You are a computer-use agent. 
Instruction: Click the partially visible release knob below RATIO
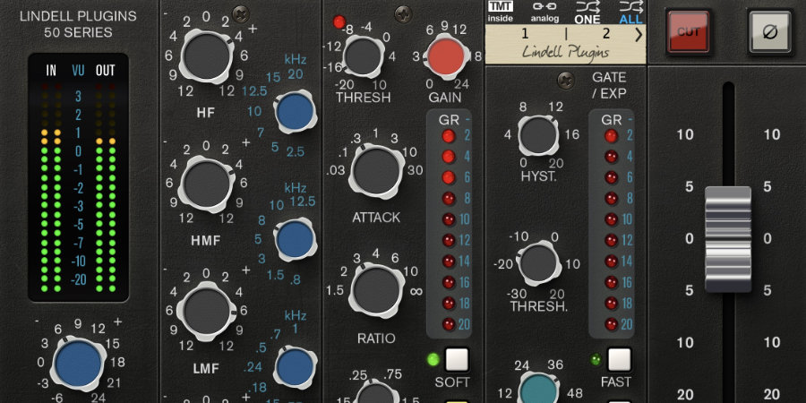[x=376, y=393]
